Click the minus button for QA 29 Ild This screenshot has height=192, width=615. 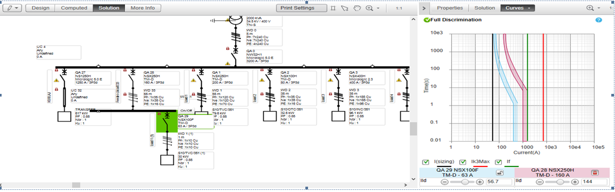tap(444, 182)
